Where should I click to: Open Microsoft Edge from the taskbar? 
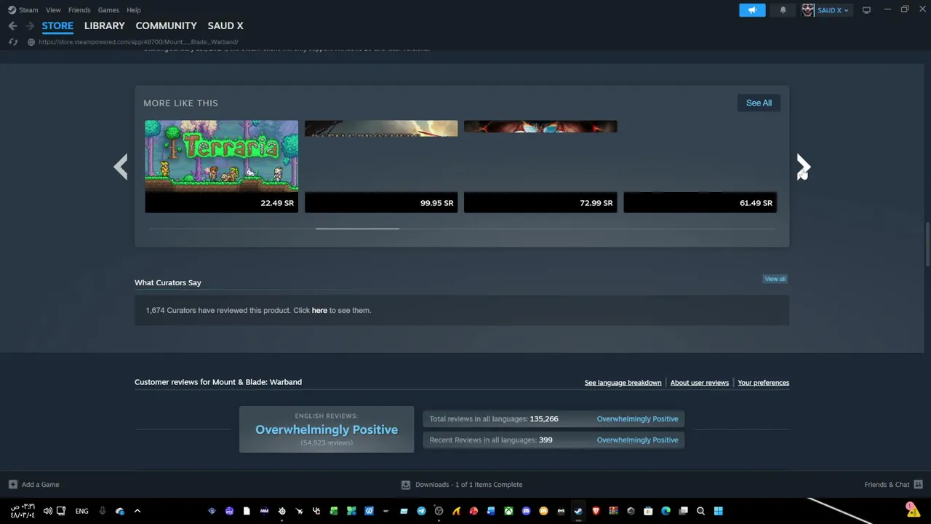666,511
